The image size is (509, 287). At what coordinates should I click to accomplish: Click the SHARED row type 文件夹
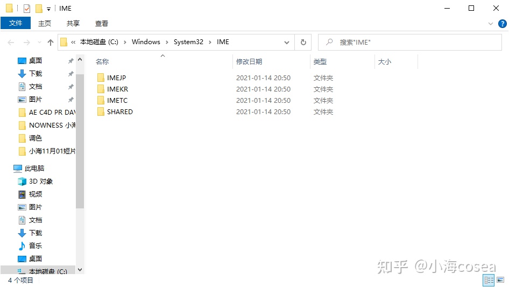point(323,112)
